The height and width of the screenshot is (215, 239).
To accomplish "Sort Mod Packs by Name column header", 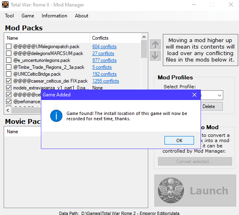I will click(47, 38).
